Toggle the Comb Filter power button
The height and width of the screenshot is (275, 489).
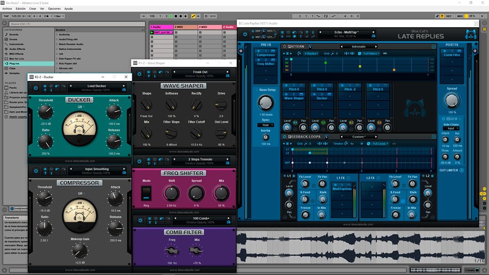click(140, 220)
